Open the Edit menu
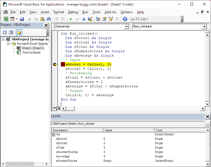This screenshot has width=211, height=167. 23,12
